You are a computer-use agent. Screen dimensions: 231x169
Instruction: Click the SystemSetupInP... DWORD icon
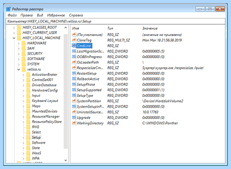pyautogui.click(x=74, y=107)
